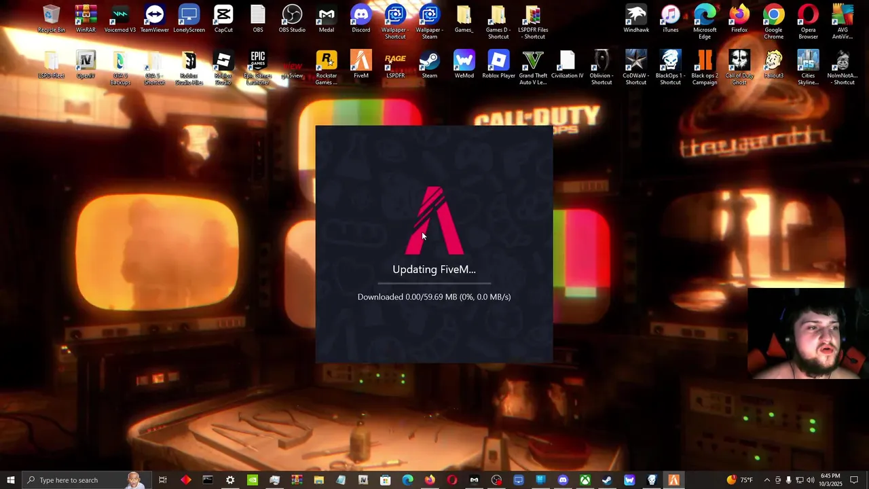This screenshot has height=489, width=869.
Task: Open the clock showing 6:45 PM
Action: click(830, 480)
